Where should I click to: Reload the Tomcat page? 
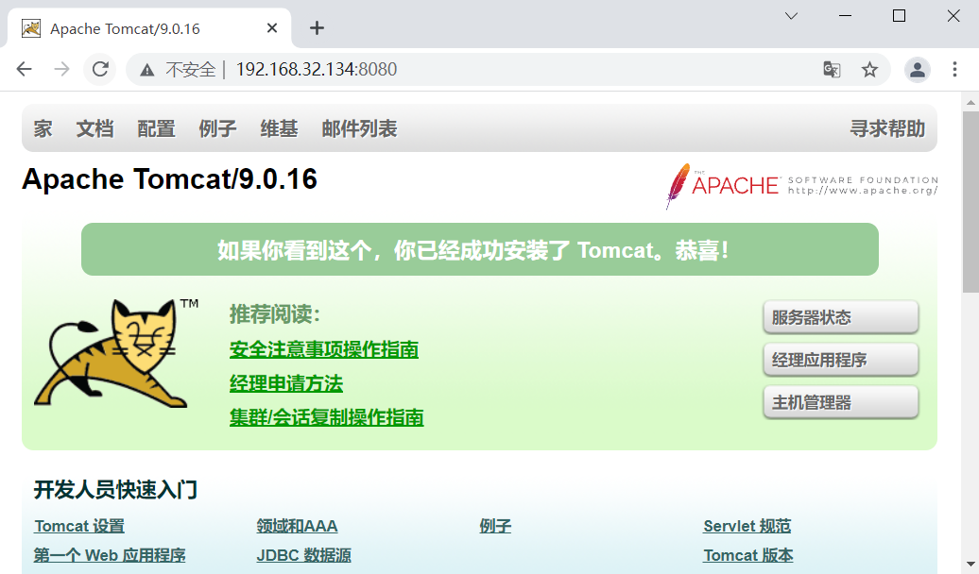(x=100, y=69)
